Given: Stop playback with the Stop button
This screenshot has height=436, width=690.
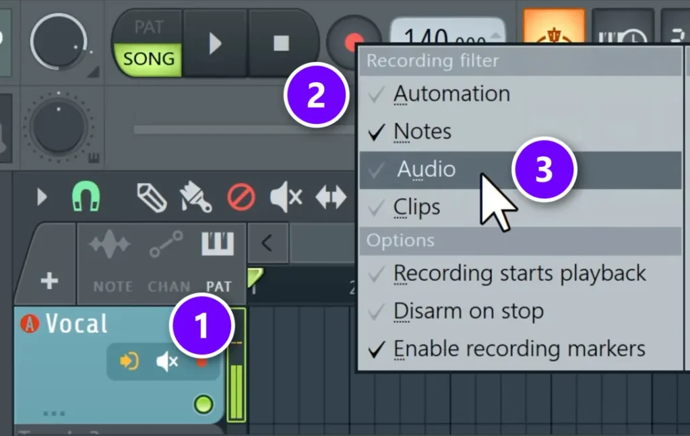Looking at the screenshot, I should coord(281,44).
